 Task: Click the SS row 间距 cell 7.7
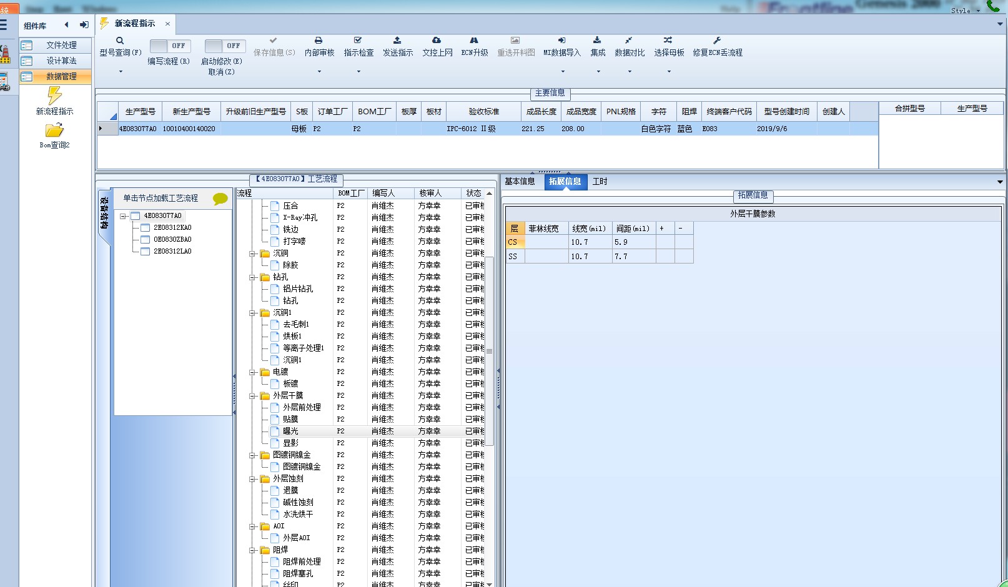(x=634, y=257)
